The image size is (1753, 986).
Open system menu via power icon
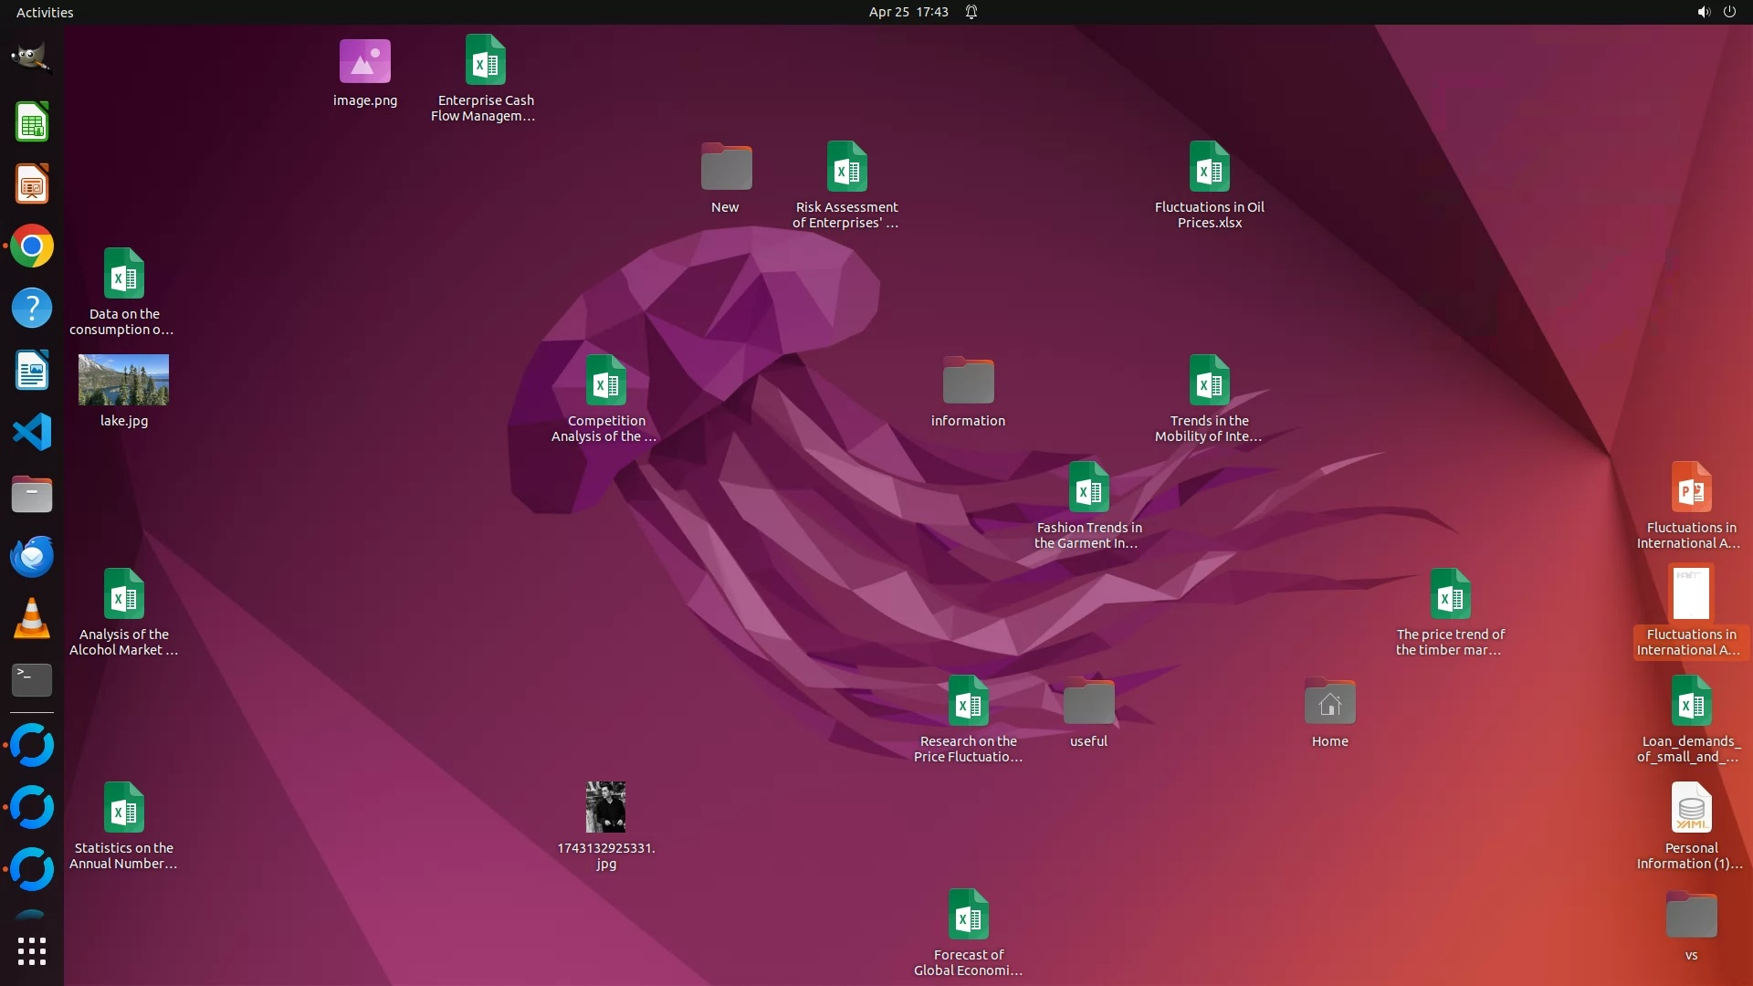click(1729, 12)
